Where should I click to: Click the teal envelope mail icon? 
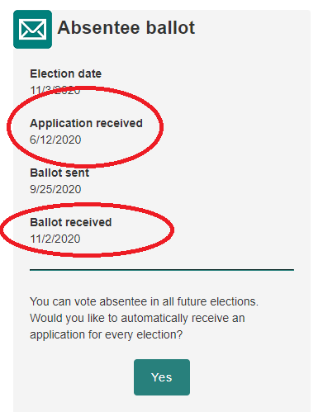[x=32, y=29]
